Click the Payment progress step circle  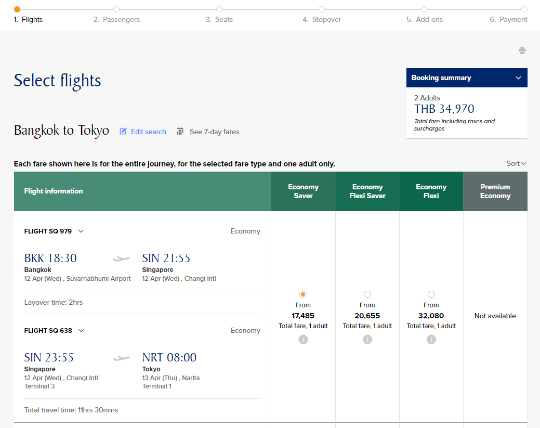524,9
